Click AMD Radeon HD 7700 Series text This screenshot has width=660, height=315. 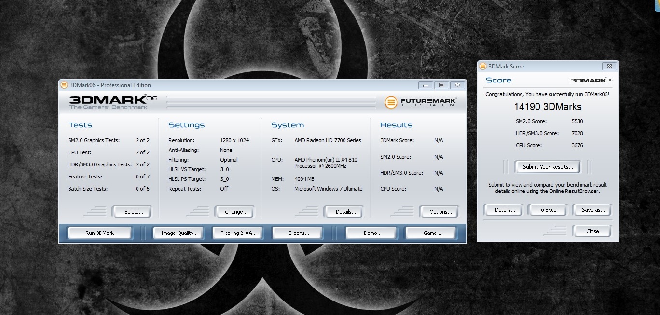[328, 140]
